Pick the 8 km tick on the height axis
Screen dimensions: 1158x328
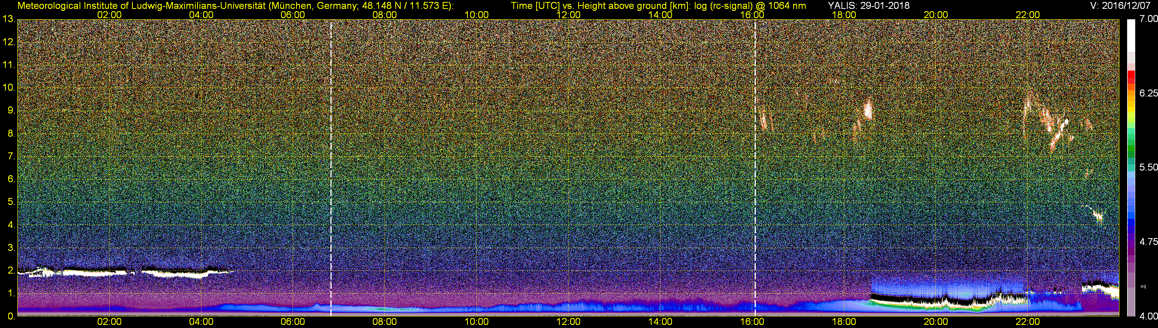coord(11,134)
